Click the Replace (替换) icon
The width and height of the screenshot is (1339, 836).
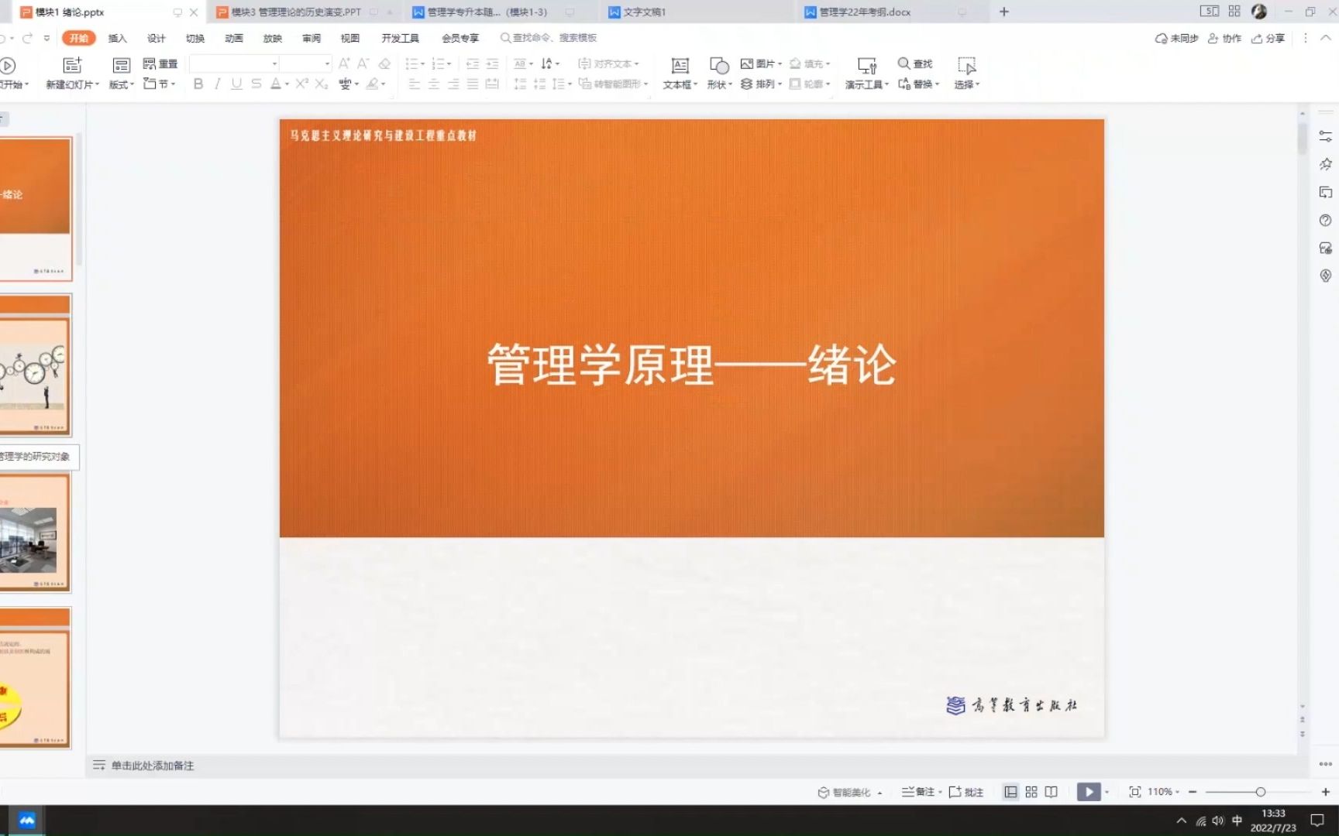point(904,84)
